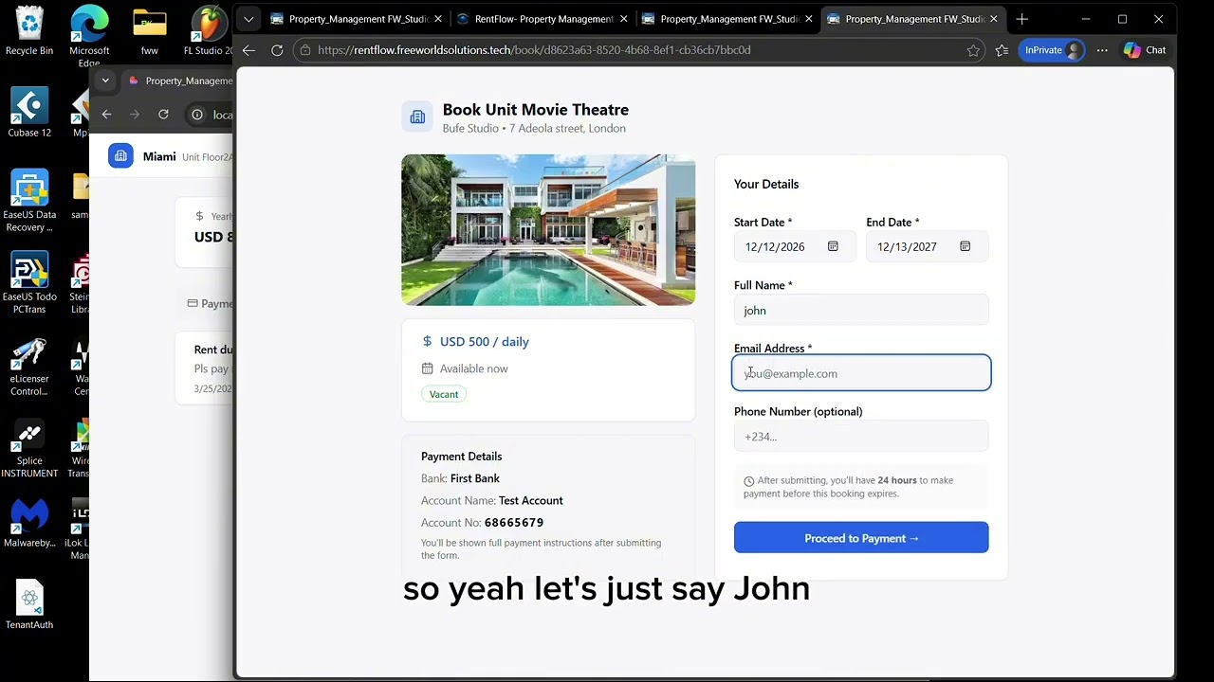This screenshot has height=682, width=1214.
Task: Open Splice INSTRUMENT desktop icon
Action: (x=29, y=448)
